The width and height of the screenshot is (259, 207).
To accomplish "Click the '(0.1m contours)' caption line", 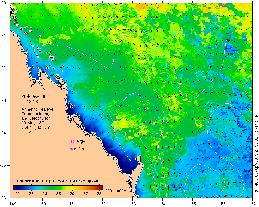I will point(35,114).
